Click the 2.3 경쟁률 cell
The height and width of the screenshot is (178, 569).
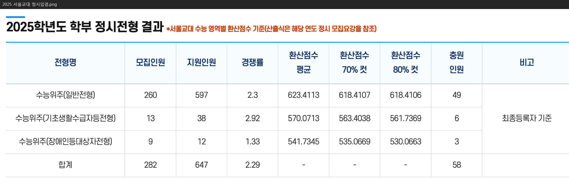click(x=252, y=95)
